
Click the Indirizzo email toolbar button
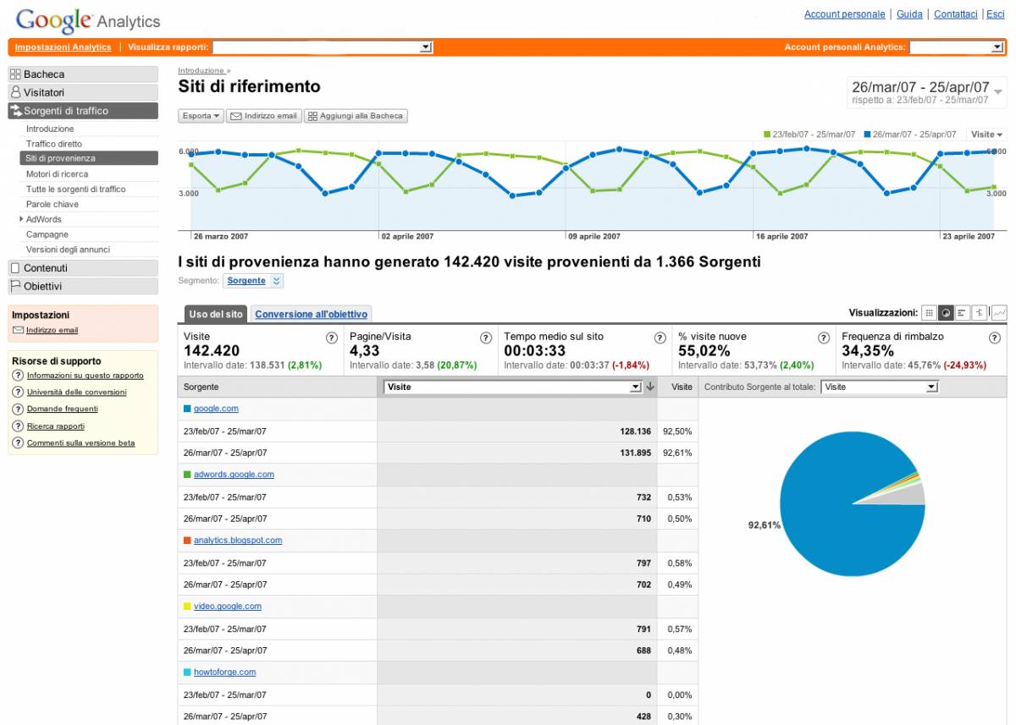click(263, 116)
